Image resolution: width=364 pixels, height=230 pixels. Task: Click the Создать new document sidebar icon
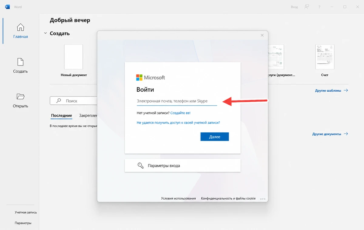pos(20,62)
